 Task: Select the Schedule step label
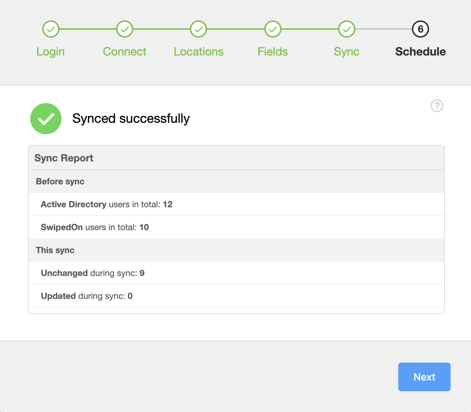pos(420,52)
